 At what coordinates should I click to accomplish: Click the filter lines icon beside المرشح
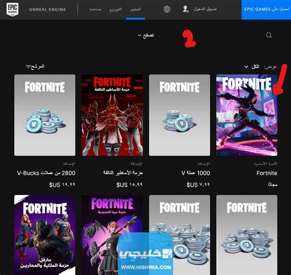pyautogui.click(x=28, y=66)
